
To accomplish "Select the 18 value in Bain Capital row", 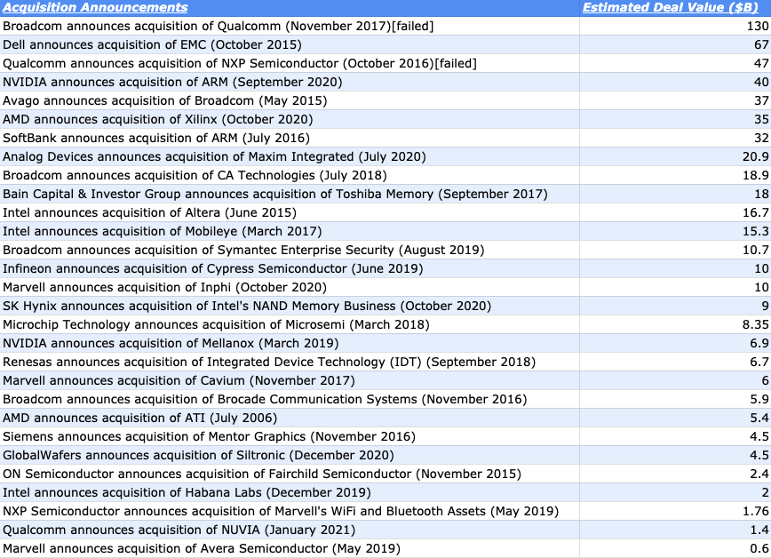I will click(761, 195).
